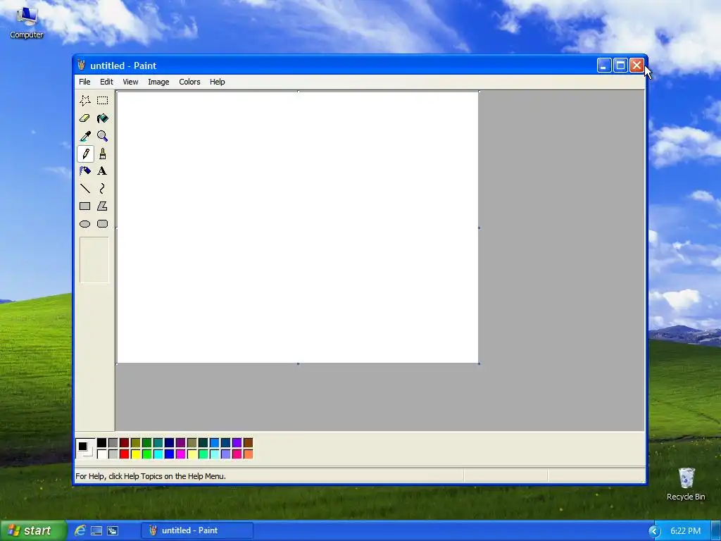Open the Edit menu
This screenshot has height=541, width=721.
coord(106,82)
